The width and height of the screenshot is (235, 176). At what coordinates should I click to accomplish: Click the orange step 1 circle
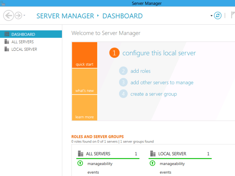coord(114,53)
